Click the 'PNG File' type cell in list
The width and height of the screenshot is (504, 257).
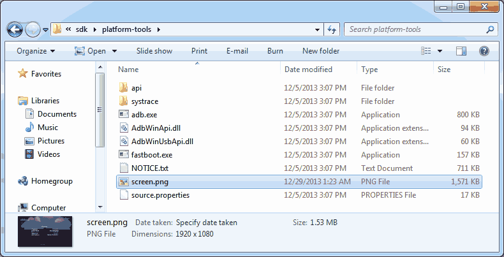375,182
